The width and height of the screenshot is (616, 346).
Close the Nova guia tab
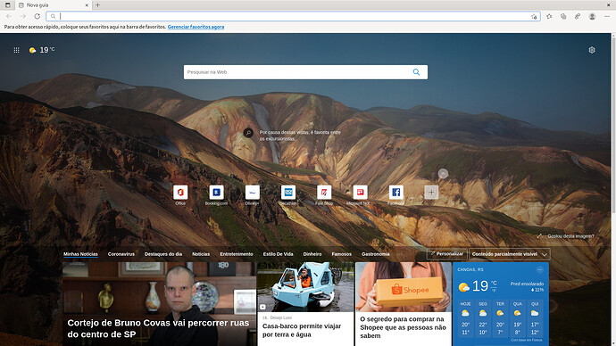tap(87, 5)
